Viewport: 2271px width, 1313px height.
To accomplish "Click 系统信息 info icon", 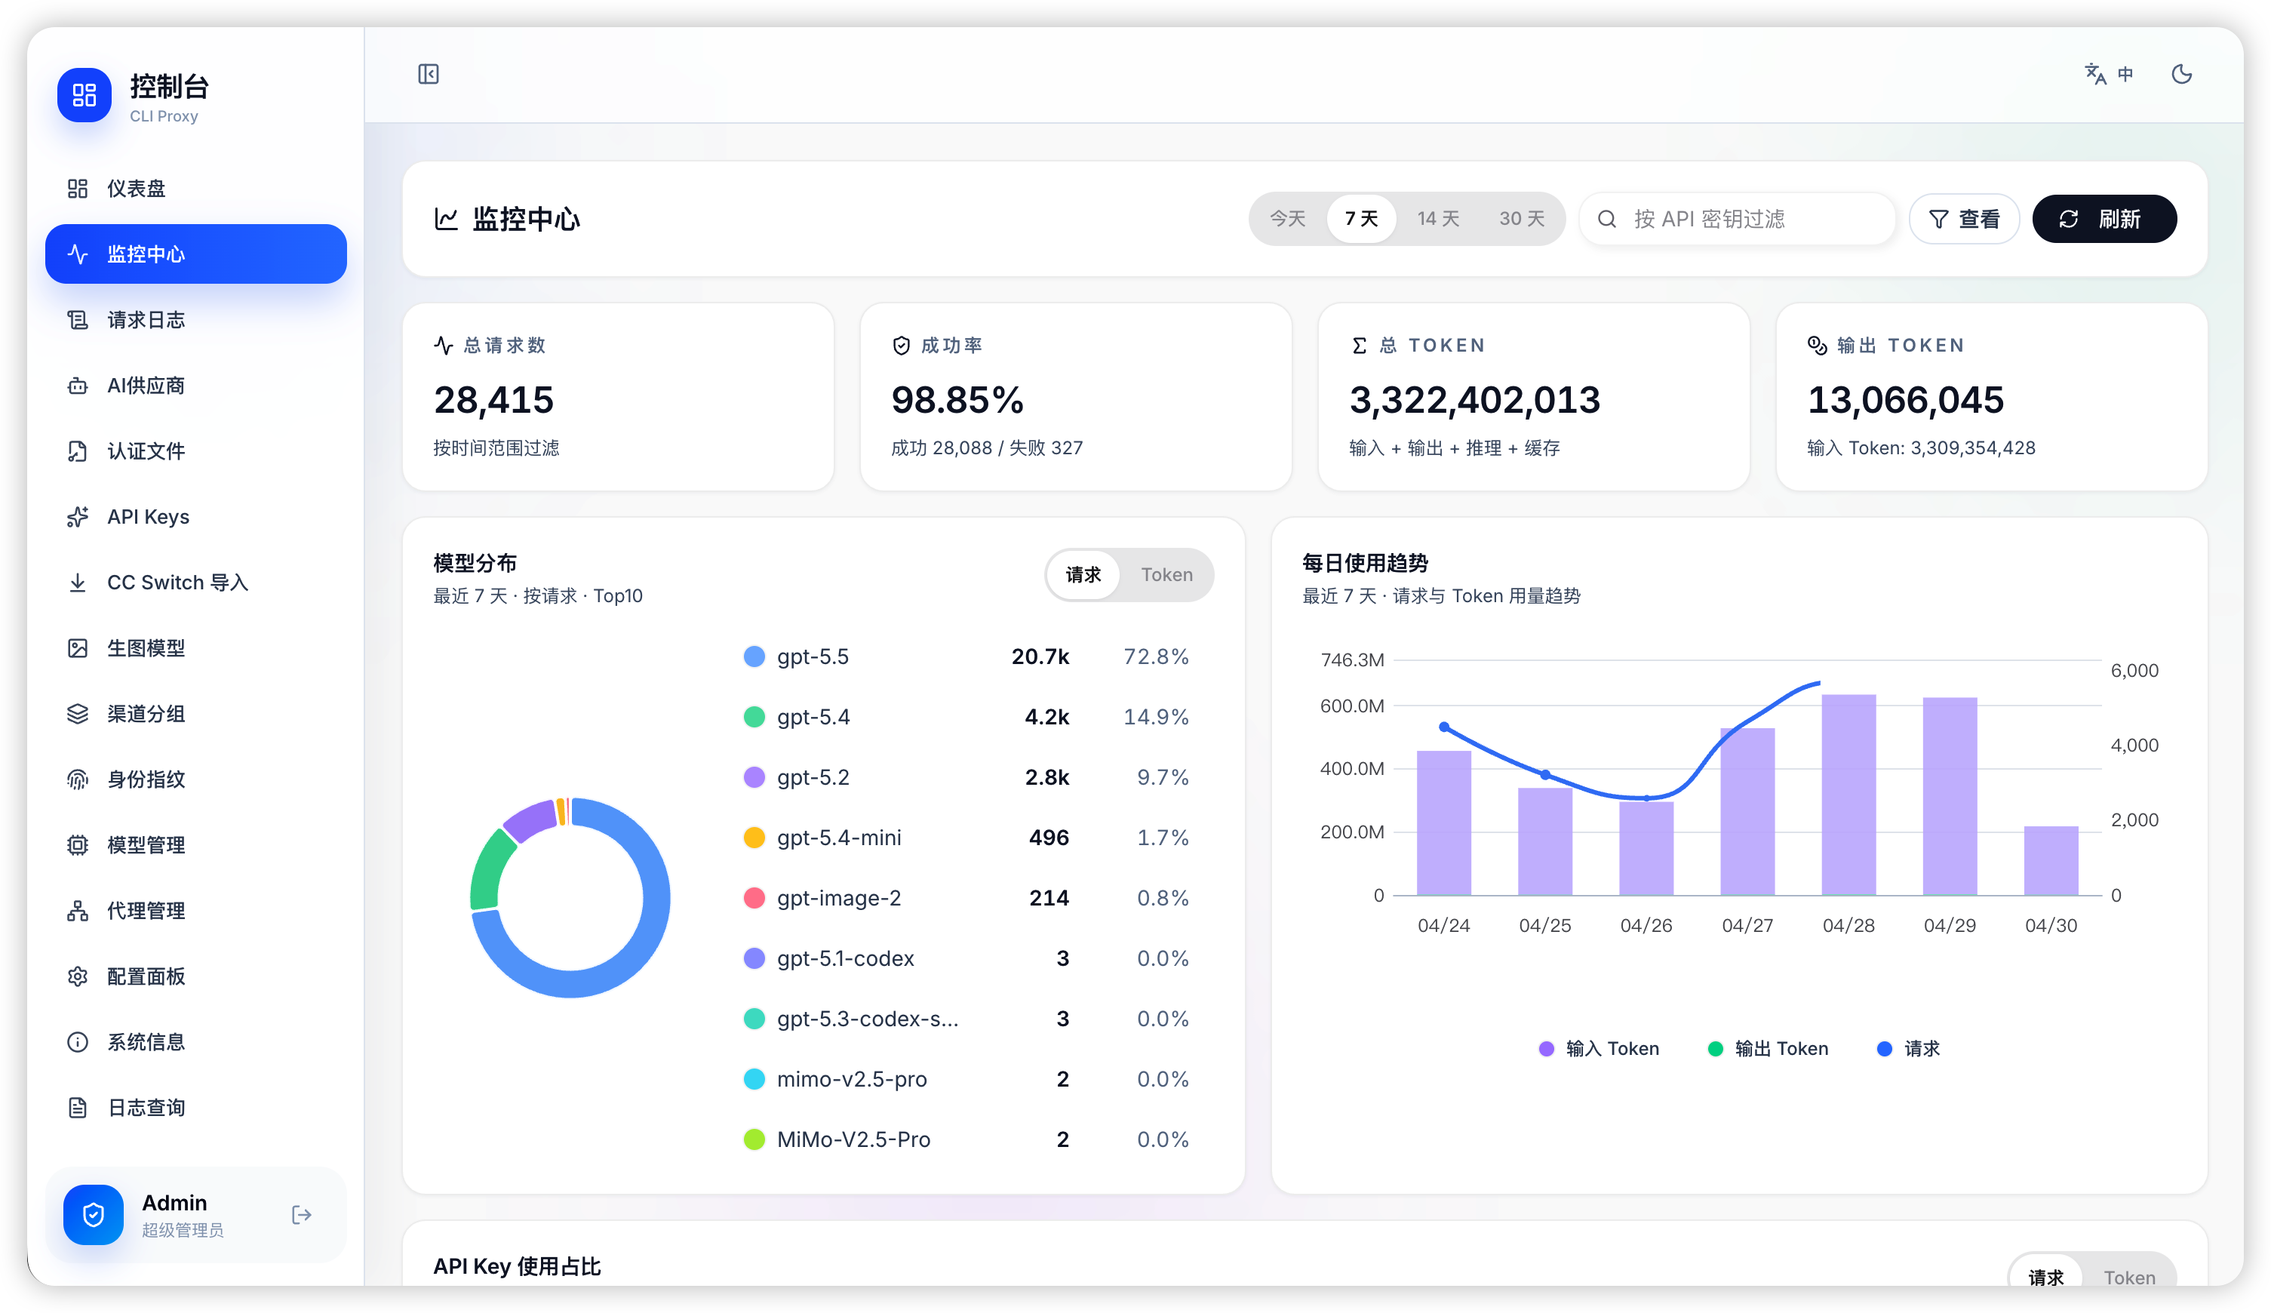I will tap(78, 1042).
